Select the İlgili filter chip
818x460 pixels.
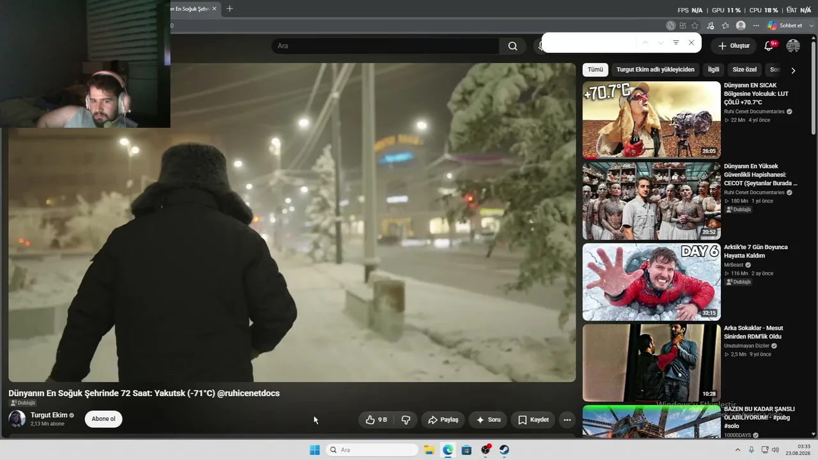713,70
